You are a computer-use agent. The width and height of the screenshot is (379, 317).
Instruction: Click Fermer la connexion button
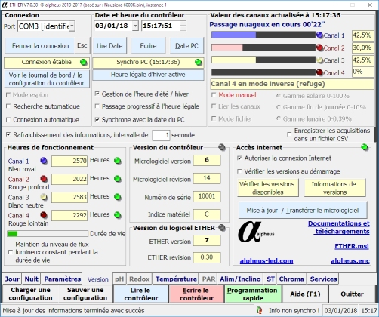(40, 46)
